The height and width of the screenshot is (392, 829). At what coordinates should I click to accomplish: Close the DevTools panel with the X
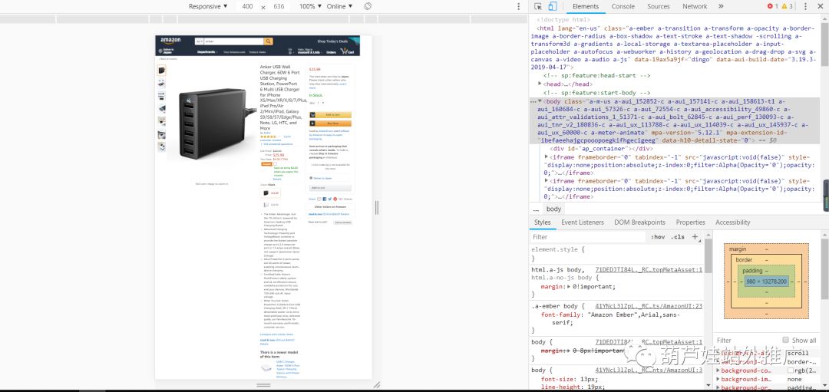click(x=820, y=6)
